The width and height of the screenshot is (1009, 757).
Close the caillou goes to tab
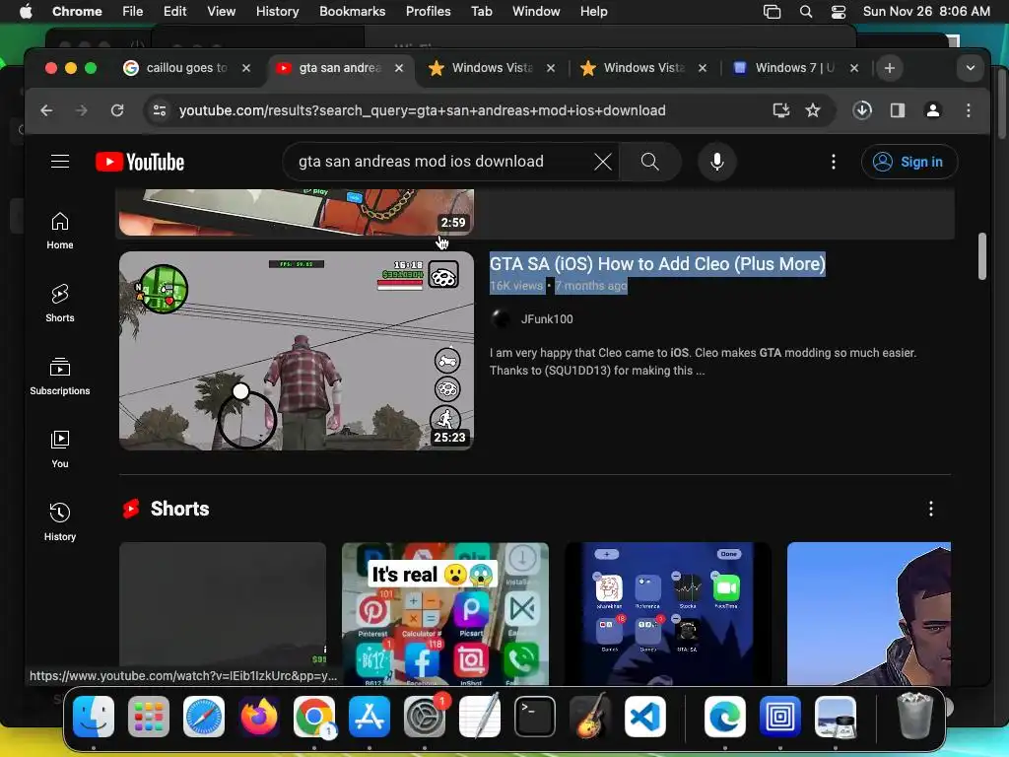(x=245, y=68)
